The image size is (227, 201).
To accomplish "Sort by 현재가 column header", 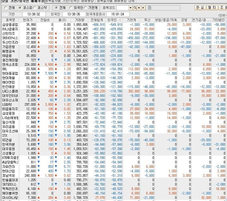I will coord(28,20).
